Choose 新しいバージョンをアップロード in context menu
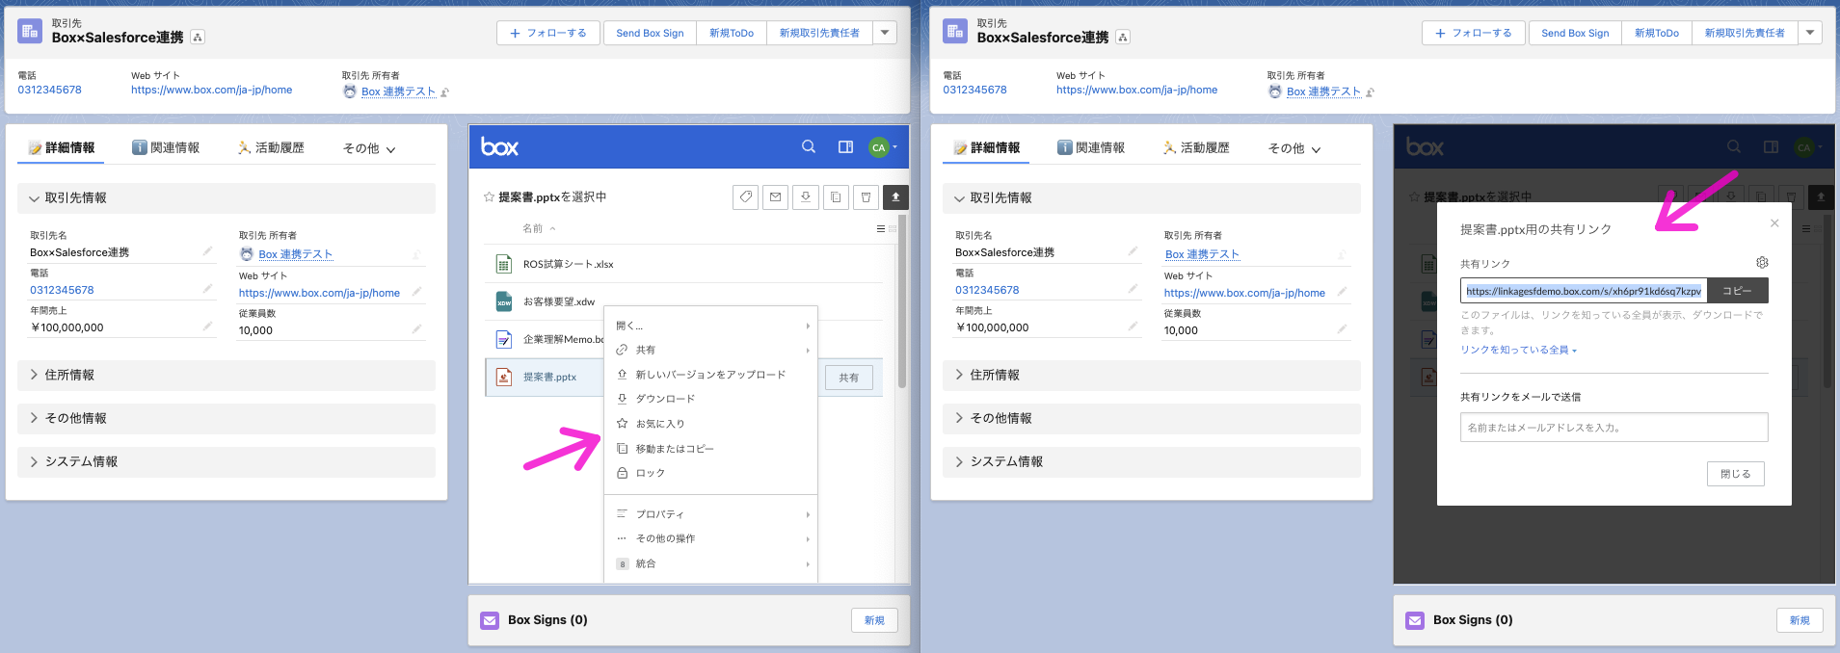Screen dimensions: 1840x653 [x=711, y=375]
